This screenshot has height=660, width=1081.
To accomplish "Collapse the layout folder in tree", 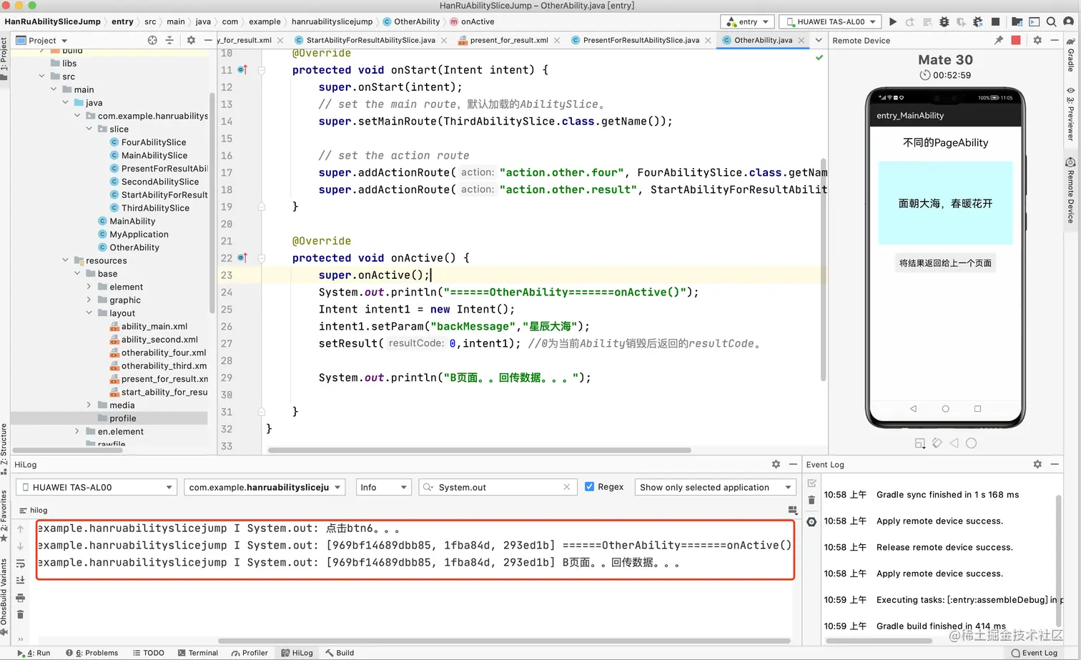I will [x=89, y=312].
